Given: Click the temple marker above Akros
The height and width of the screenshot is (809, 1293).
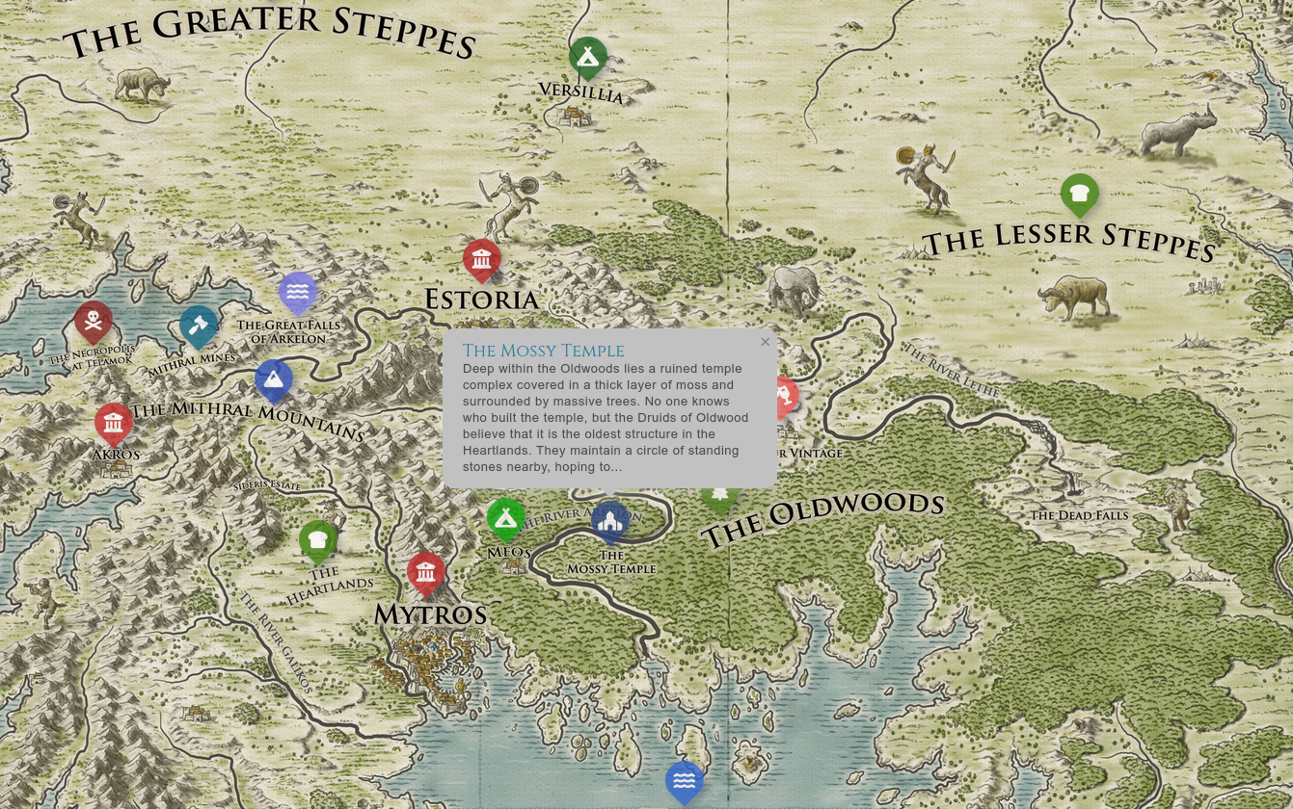Looking at the screenshot, I should [113, 422].
